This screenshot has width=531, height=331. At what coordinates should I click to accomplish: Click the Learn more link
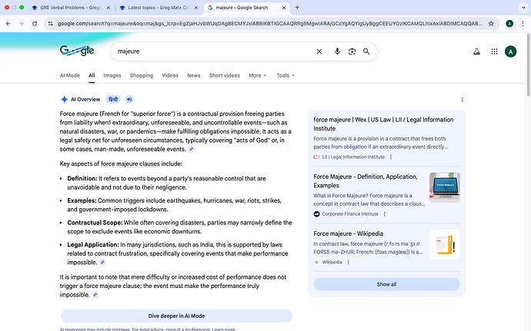[x=223, y=329]
